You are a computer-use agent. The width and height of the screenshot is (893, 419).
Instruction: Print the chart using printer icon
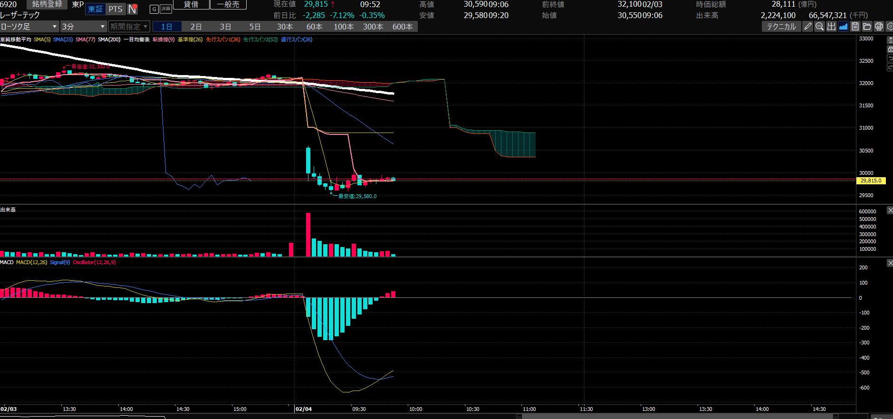pyautogui.click(x=879, y=27)
